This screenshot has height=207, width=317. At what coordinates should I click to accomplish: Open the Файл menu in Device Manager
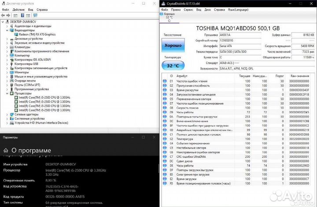click(x=5, y=10)
